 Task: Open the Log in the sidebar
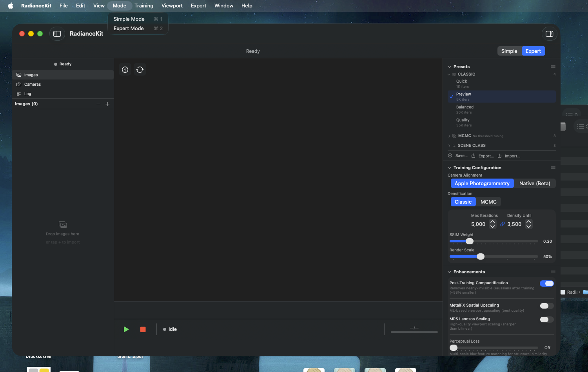(x=63, y=94)
